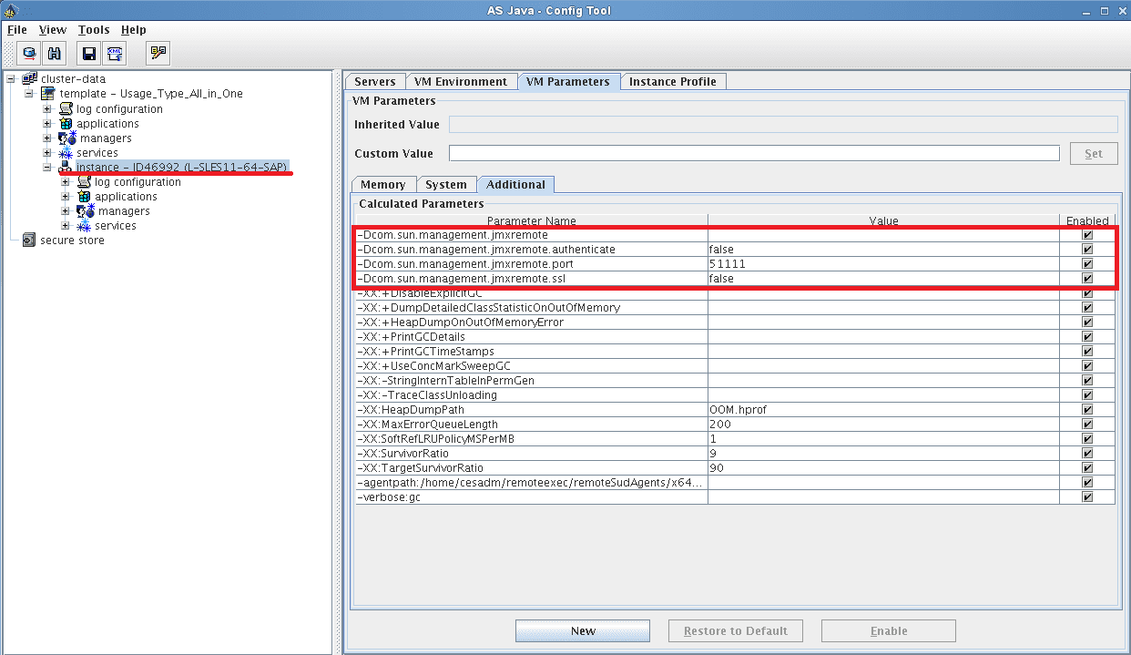The width and height of the screenshot is (1131, 655).
Task: Expand log configuration under template
Action: click(47, 108)
